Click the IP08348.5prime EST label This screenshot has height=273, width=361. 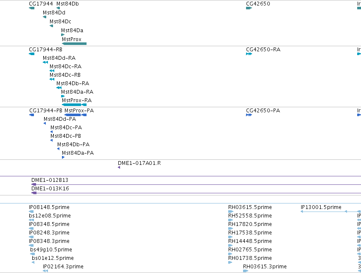(x=49, y=224)
